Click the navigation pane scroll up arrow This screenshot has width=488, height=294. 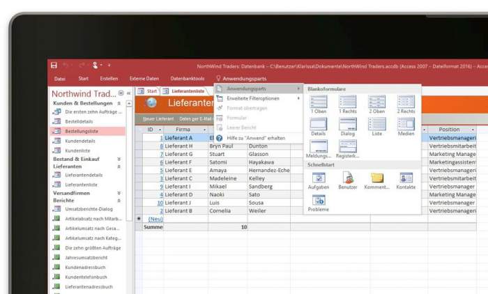click(129, 103)
